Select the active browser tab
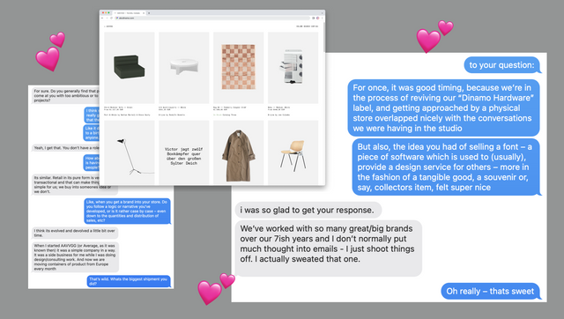 129,13
